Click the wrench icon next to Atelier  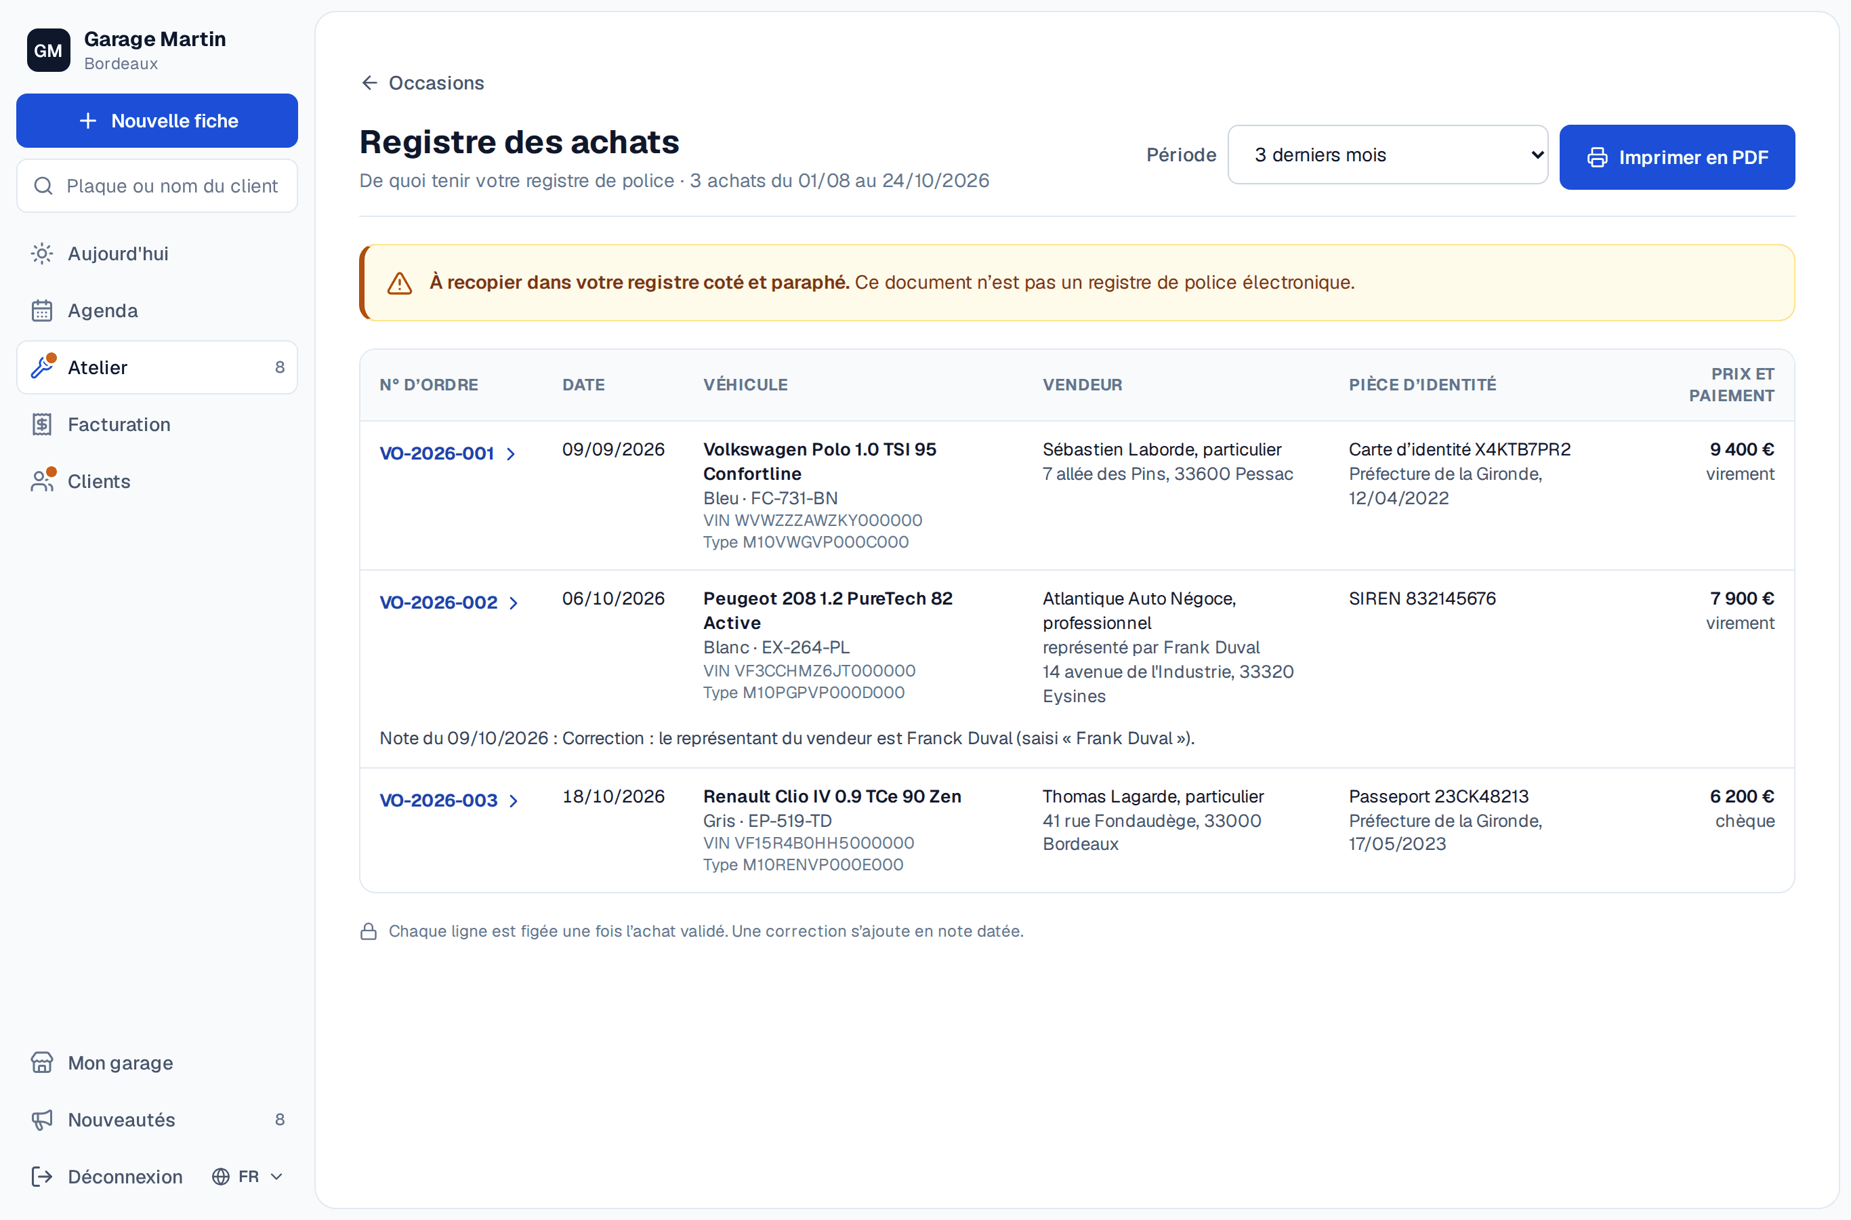click(42, 367)
